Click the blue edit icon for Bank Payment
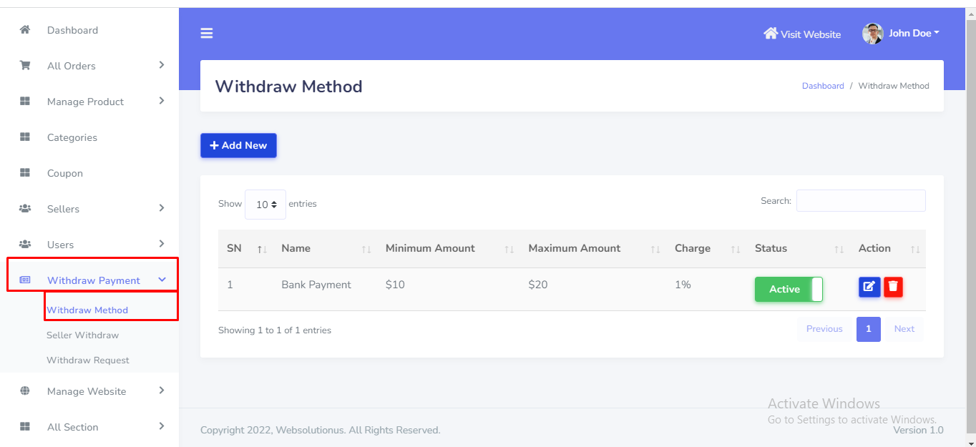 [869, 287]
